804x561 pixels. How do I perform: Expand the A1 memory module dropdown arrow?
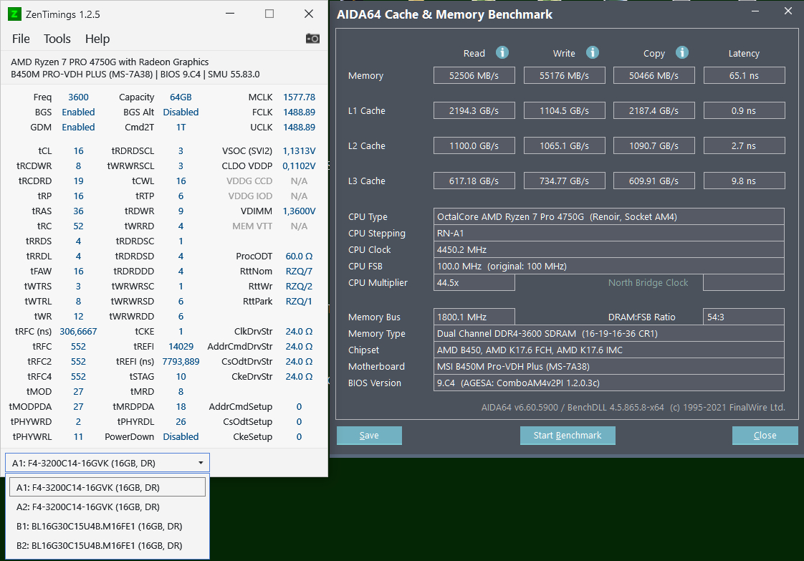pyautogui.click(x=201, y=463)
